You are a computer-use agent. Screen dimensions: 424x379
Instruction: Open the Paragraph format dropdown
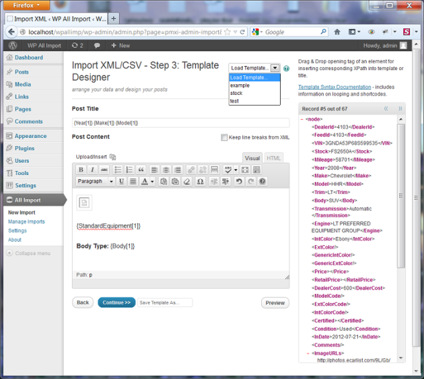click(x=95, y=181)
